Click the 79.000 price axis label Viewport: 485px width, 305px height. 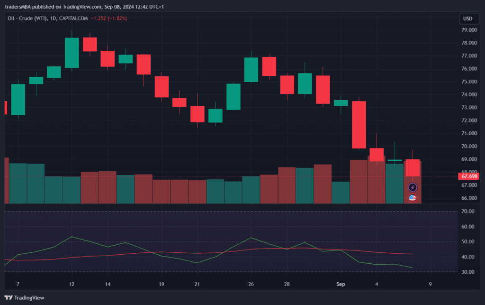469,30
